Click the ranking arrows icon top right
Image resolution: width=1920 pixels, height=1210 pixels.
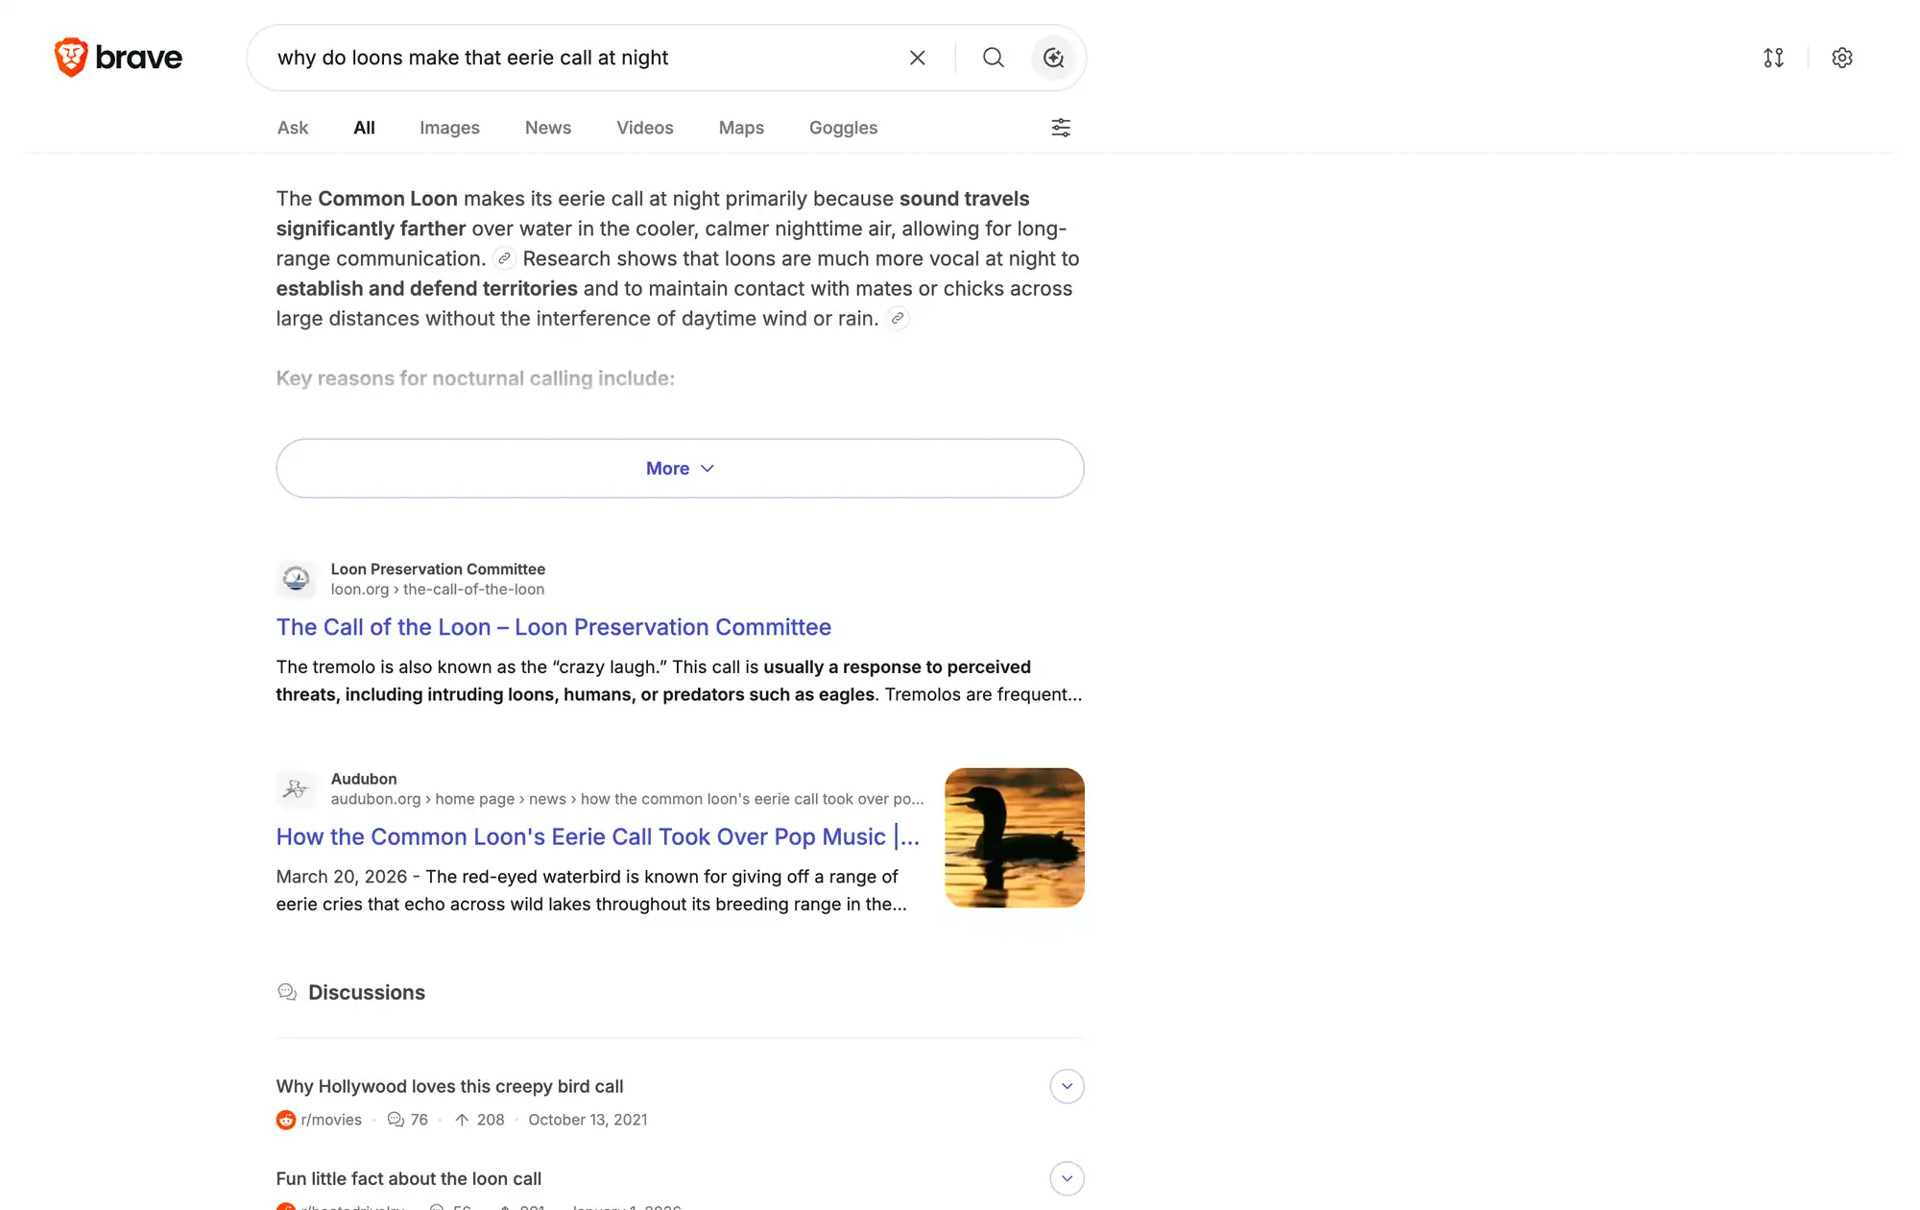(1773, 58)
